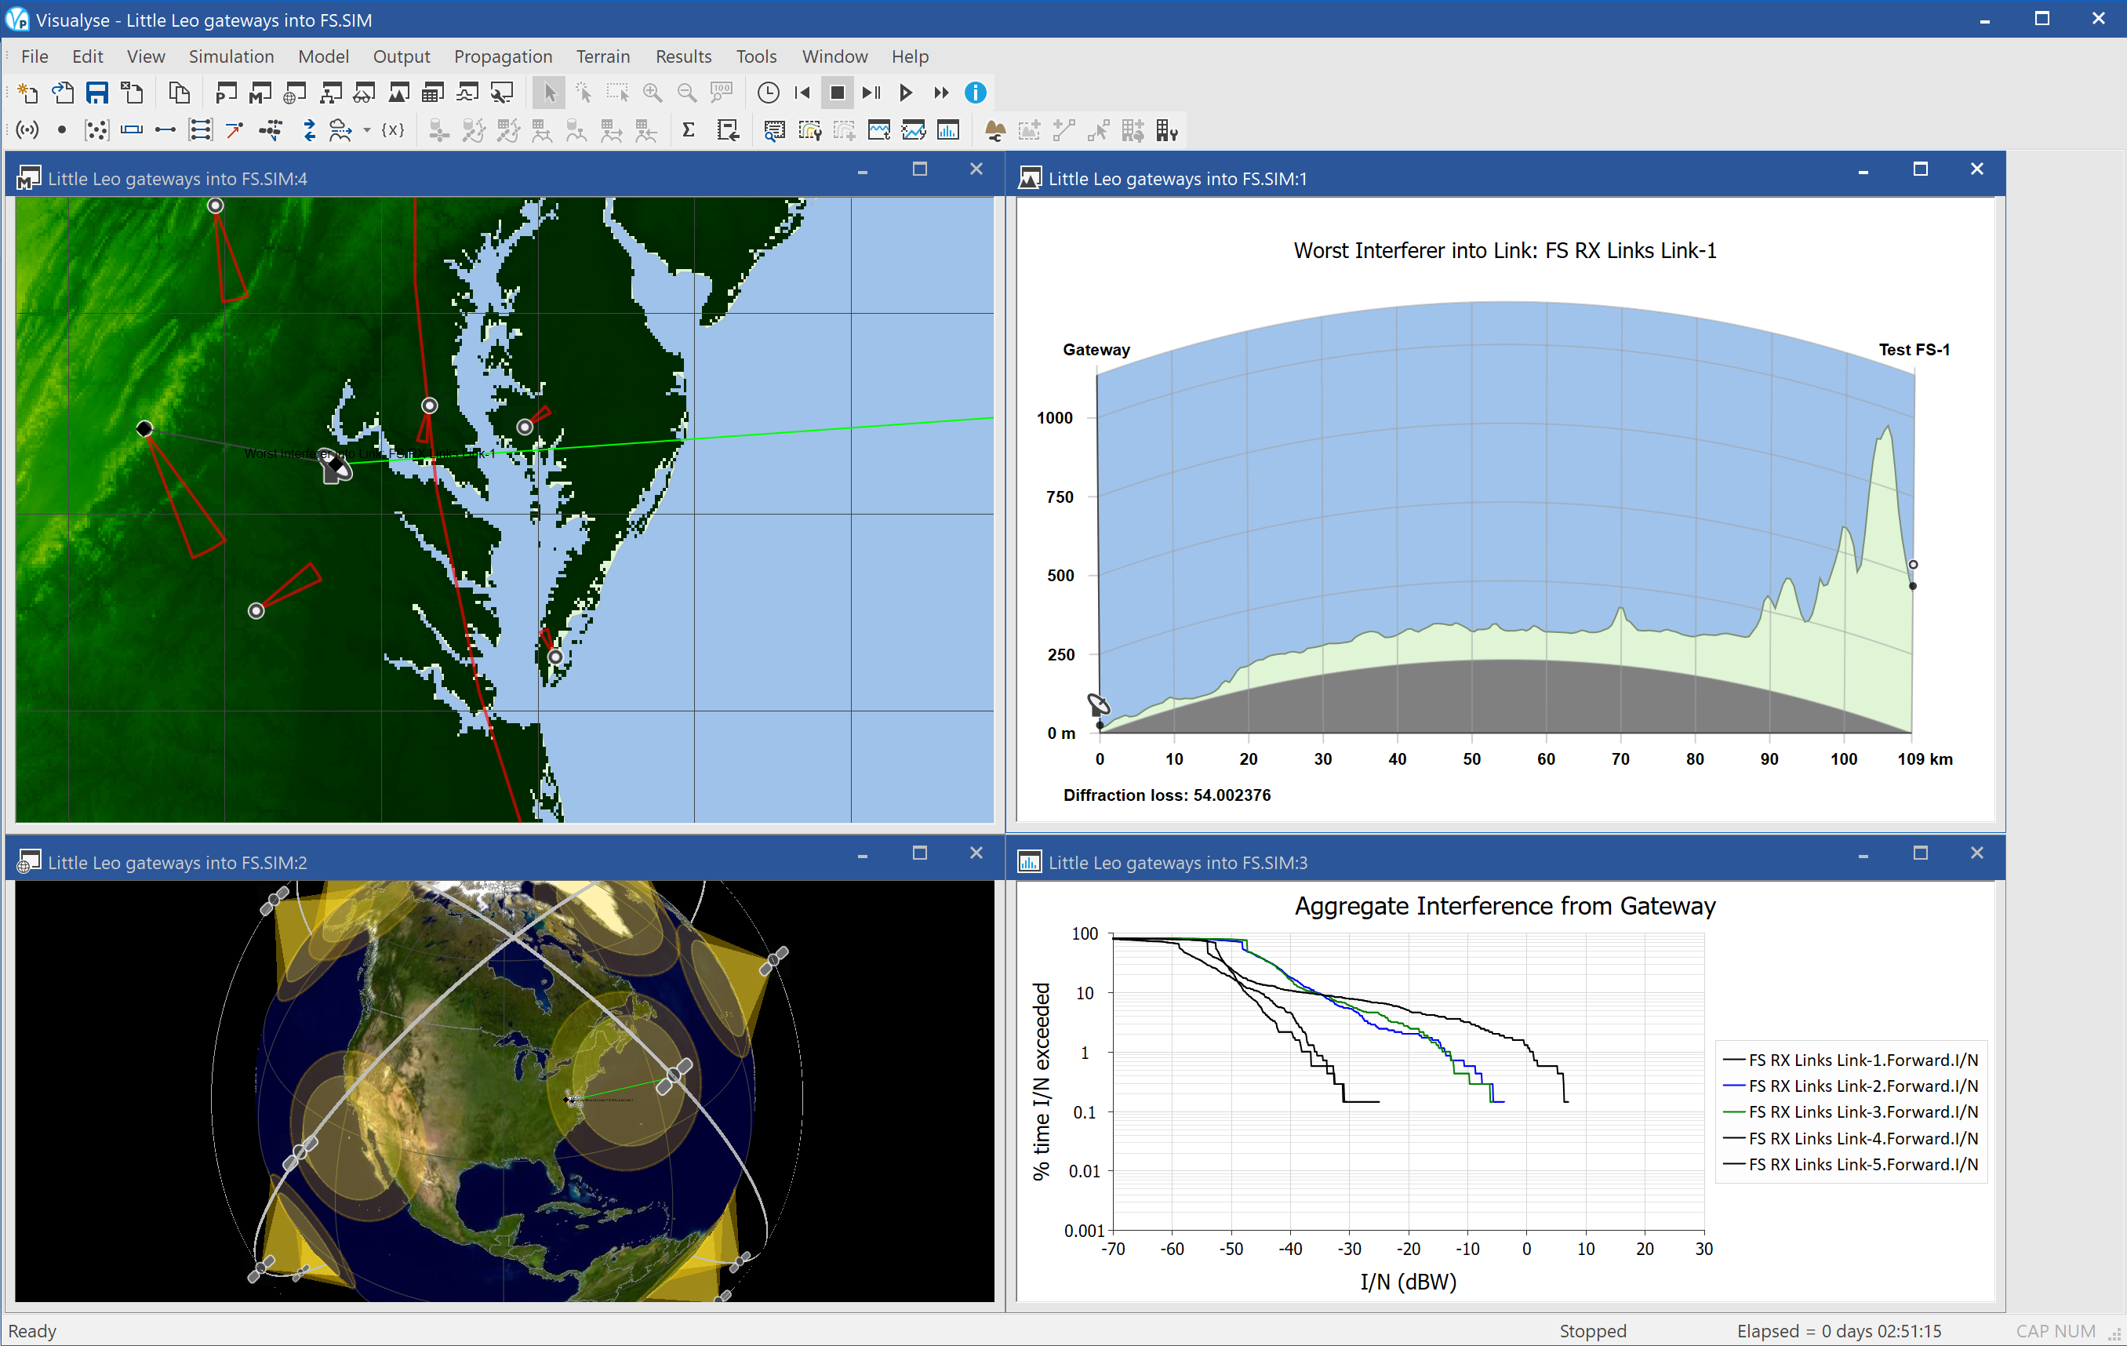The image size is (2127, 1346).
Task: Open the Propagation menu
Action: click(x=503, y=56)
